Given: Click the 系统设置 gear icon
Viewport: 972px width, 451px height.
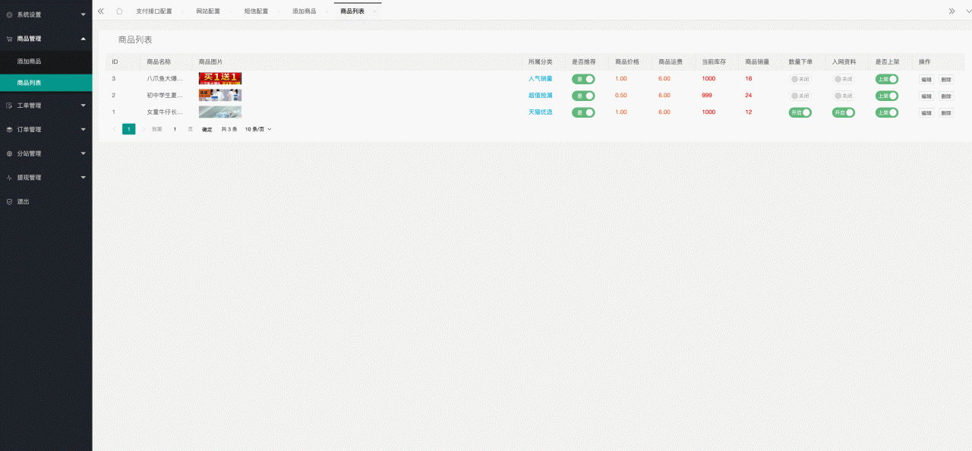Looking at the screenshot, I should [x=9, y=14].
